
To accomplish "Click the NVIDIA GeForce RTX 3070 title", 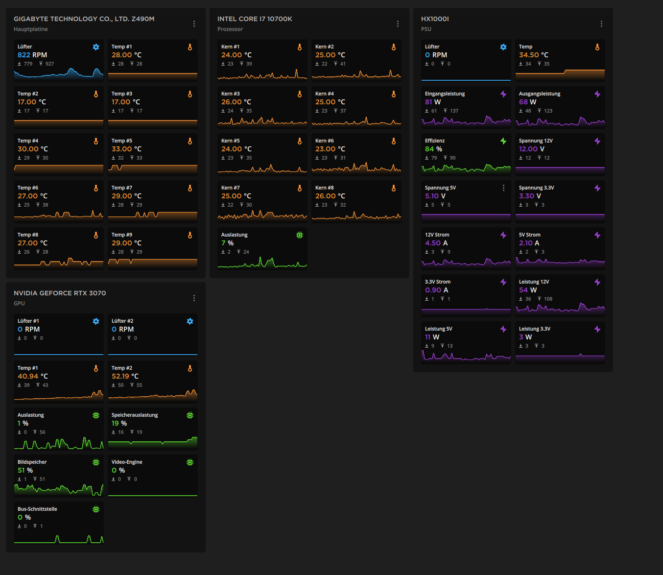I will (60, 293).
